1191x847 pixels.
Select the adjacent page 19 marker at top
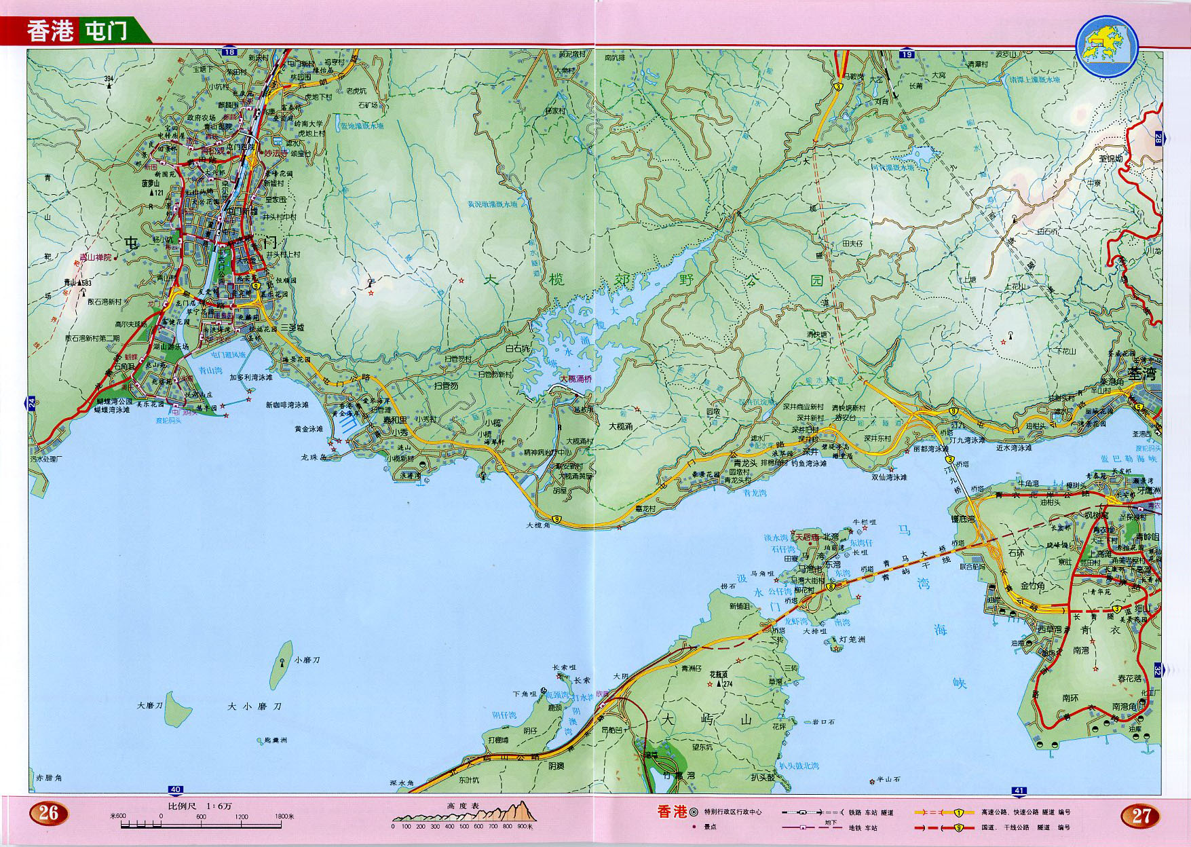[x=906, y=54]
